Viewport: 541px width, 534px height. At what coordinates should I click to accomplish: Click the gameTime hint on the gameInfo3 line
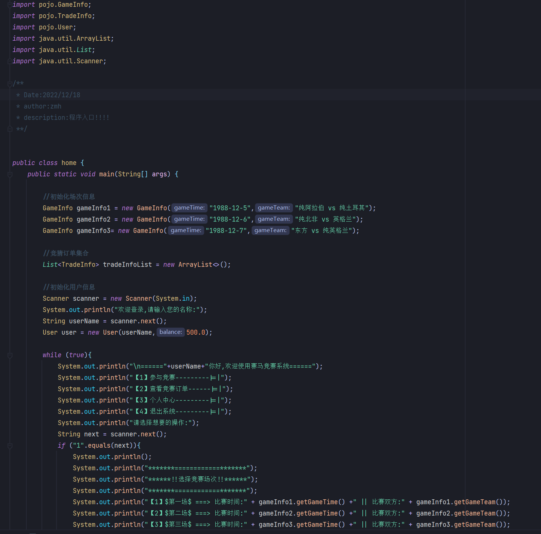tap(186, 230)
